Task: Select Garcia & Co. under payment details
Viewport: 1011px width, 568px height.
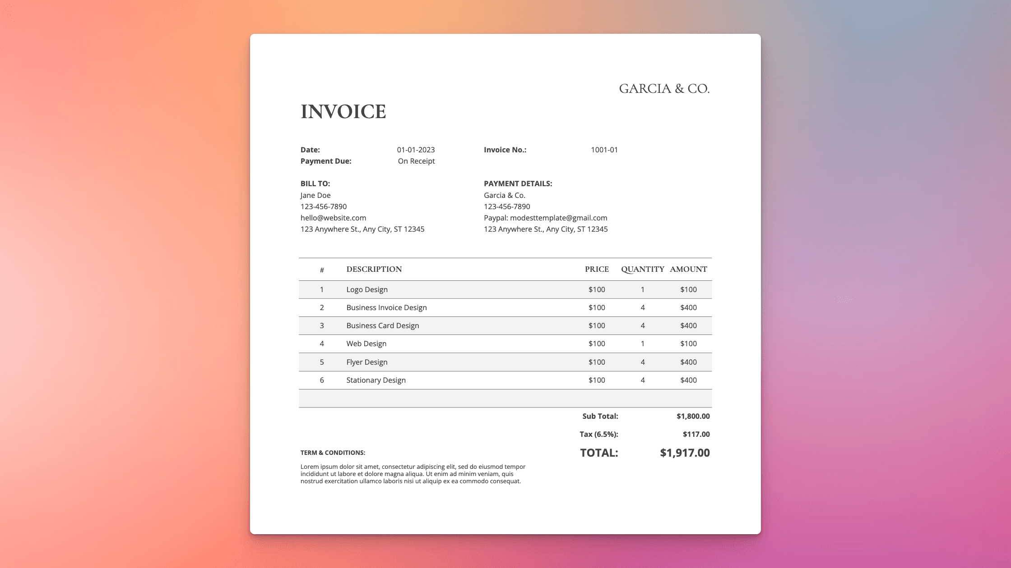Action: coord(505,195)
